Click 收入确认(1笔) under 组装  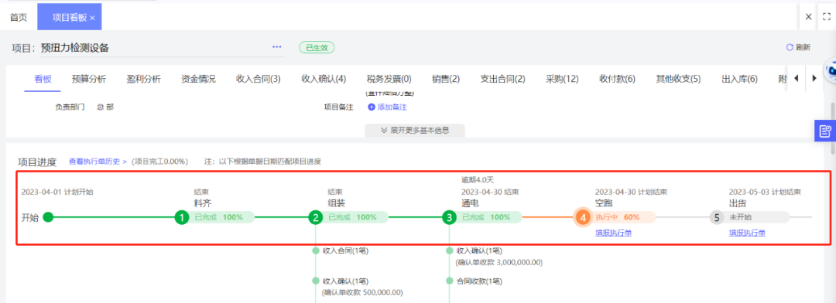[x=345, y=281]
